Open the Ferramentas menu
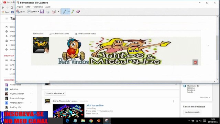 click(38, 7)
